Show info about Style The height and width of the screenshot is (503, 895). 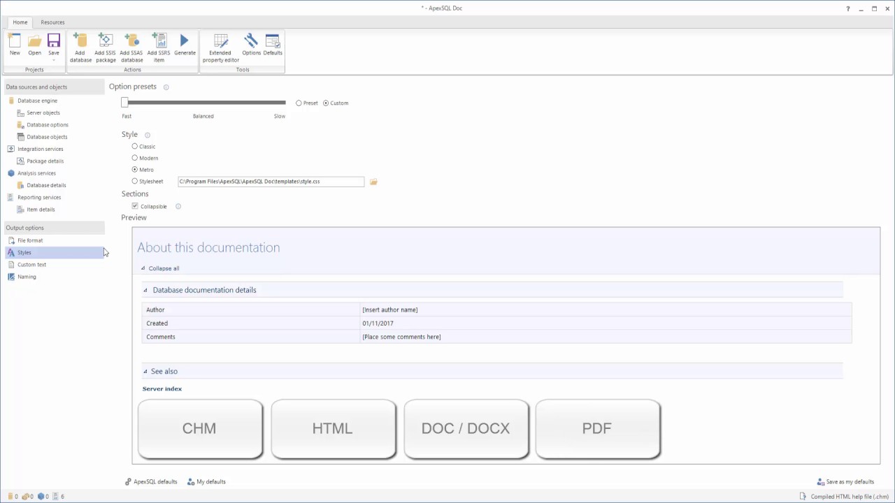click(147, 135)
